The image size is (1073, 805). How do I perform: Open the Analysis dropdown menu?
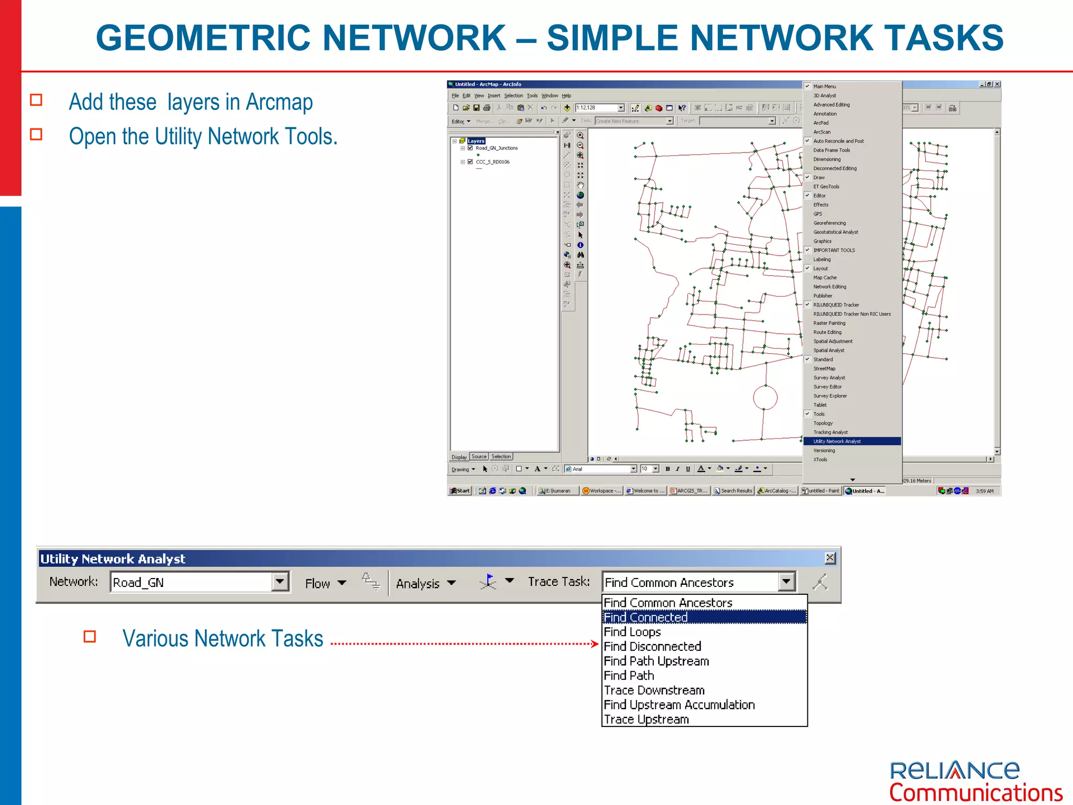click(425, 583)
